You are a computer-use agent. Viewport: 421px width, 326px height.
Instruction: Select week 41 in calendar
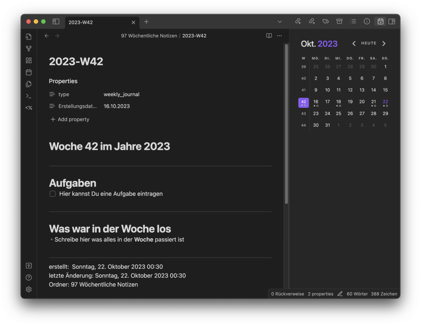pyautogui.click(x=303, y=90)
